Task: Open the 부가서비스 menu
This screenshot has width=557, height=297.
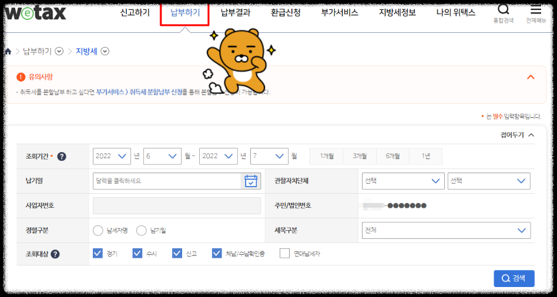Action: [x=340, y=13]
